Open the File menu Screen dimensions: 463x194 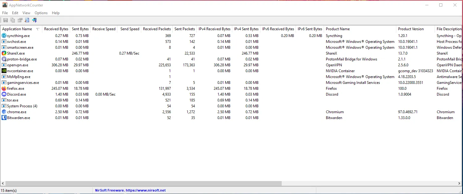(5, 13)
